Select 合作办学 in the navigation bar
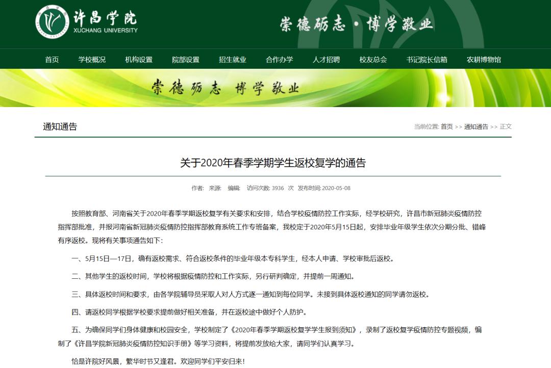 (x=280, y=60)
